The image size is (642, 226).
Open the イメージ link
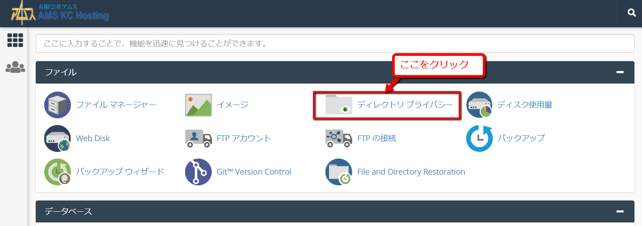[x=232, y=105]
